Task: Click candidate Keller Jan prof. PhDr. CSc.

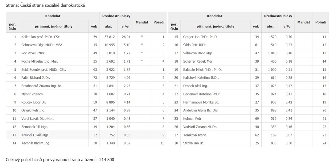Action: click(41, 37)
